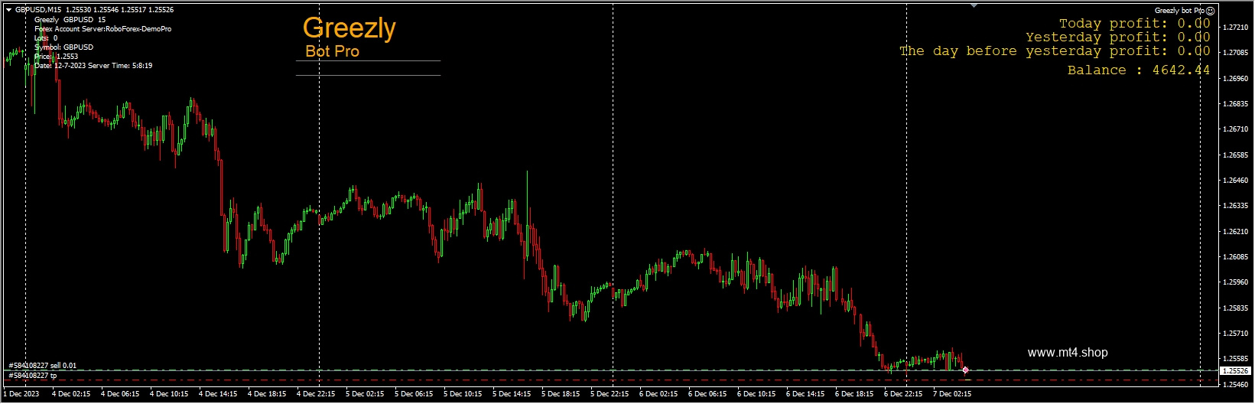Click price axis label 1.27210
This screenshot has width=1255, height=404.
pos(1236,28)
